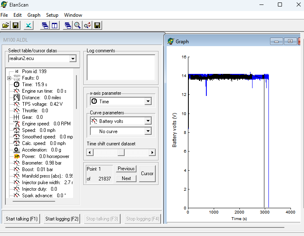
Task: Click the speedometer icon on the Calc. speed row
Action: 17,143
